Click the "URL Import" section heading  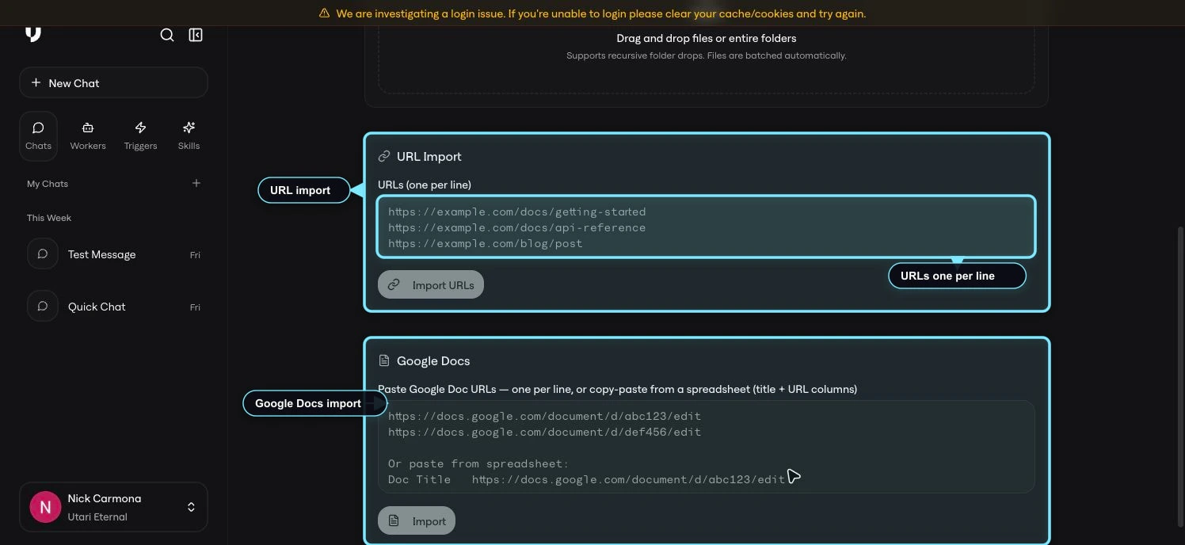click(429, 156)
